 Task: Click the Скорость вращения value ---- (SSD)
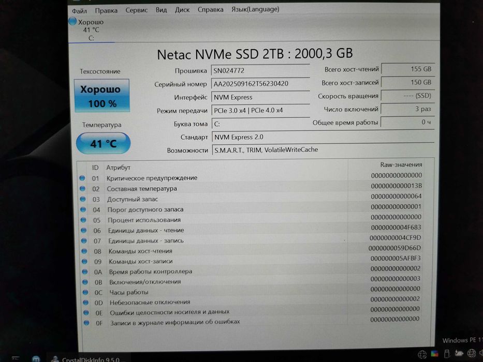(408, 96)
